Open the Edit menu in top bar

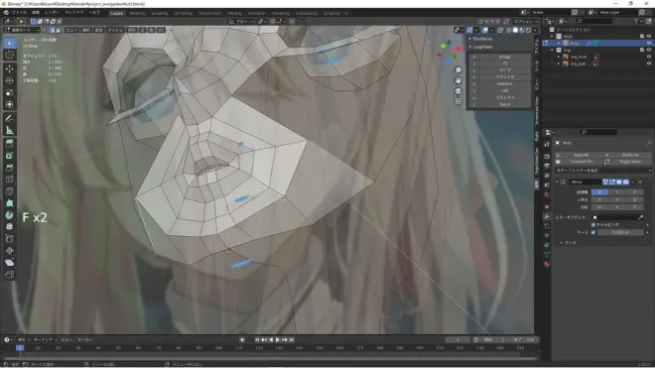click(36, 13)
